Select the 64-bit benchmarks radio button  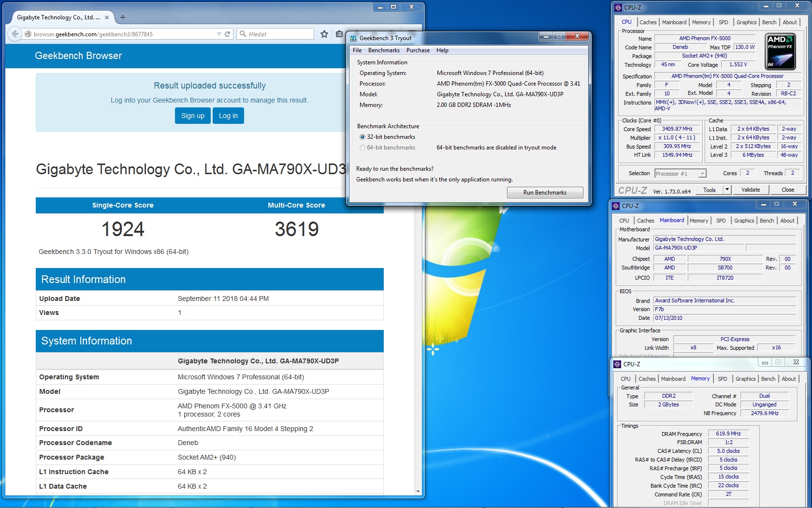coord(362,148)
